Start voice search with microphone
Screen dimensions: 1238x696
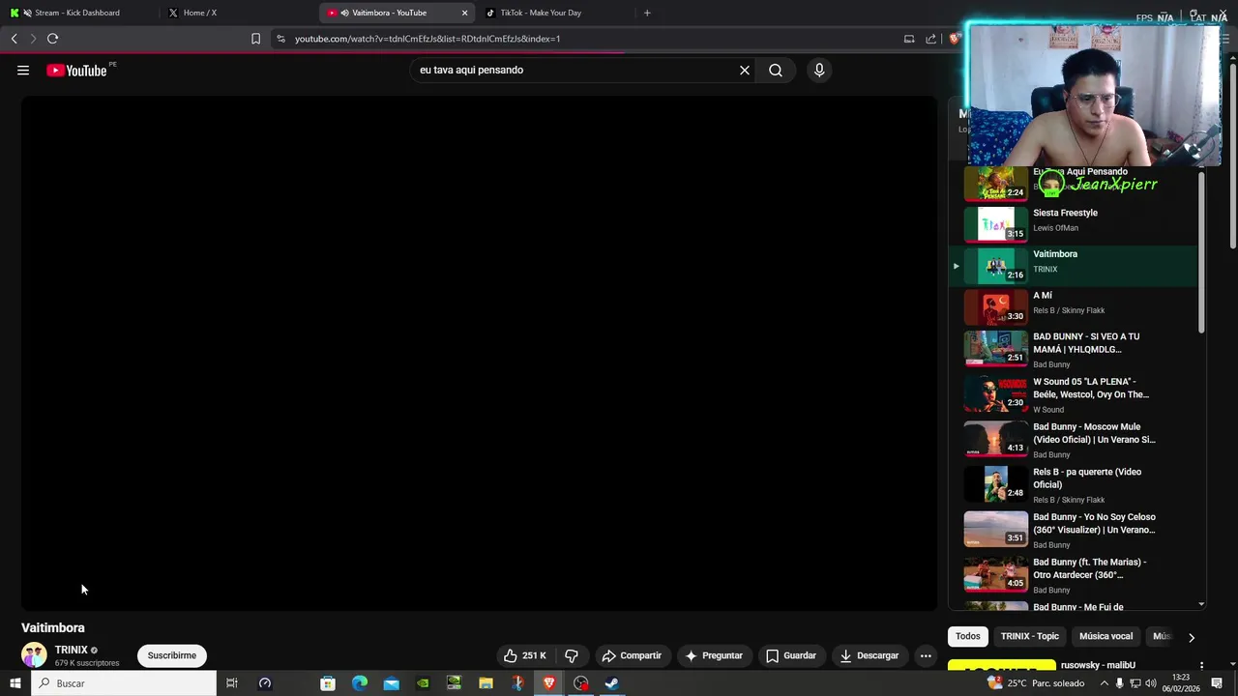pyautogui.click(x=819, y=70)
